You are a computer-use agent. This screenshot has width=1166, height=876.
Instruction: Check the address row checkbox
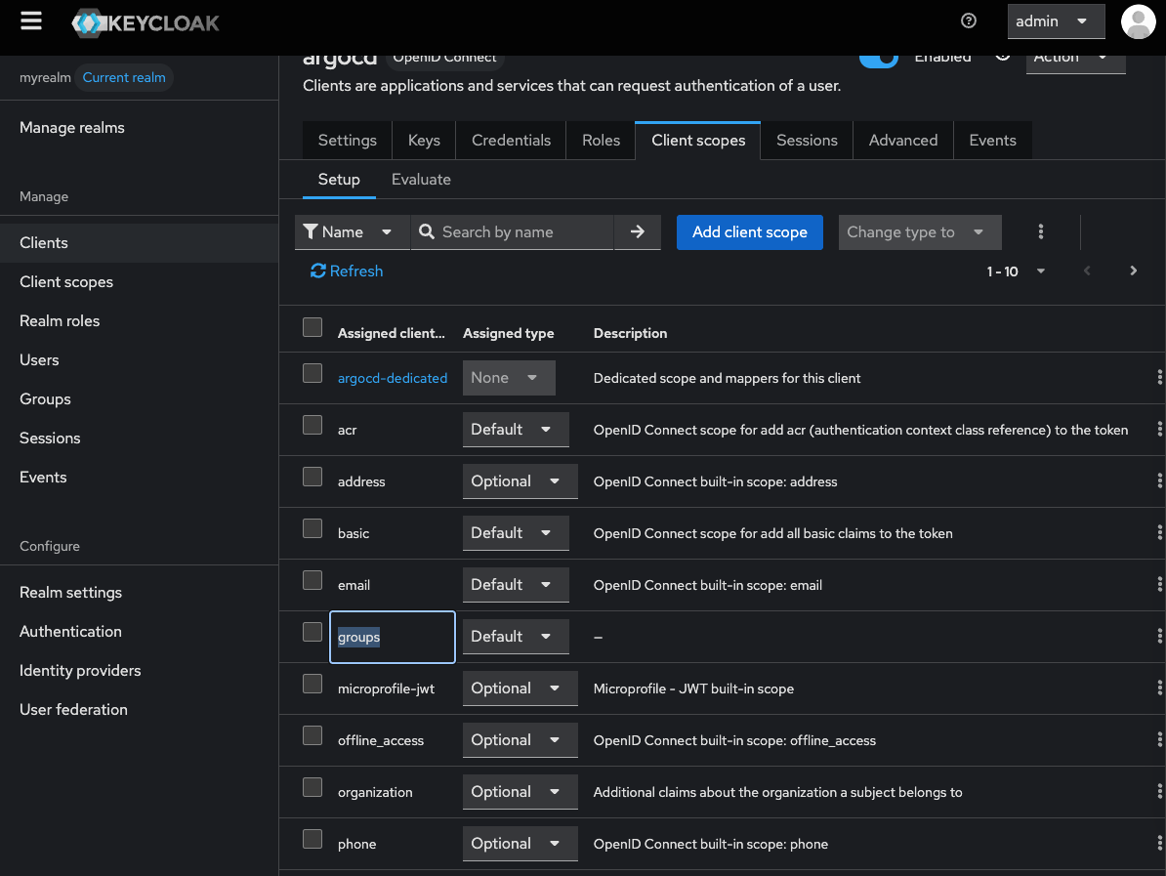tap(312, 477)
